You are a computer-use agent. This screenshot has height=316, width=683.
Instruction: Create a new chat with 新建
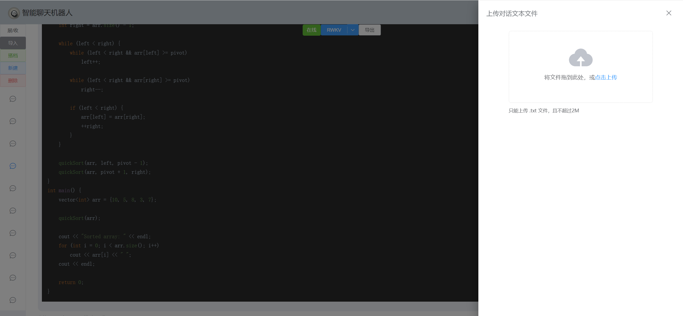[13, 68]
